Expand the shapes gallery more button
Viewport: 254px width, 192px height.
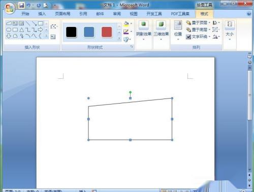[46, 36]
